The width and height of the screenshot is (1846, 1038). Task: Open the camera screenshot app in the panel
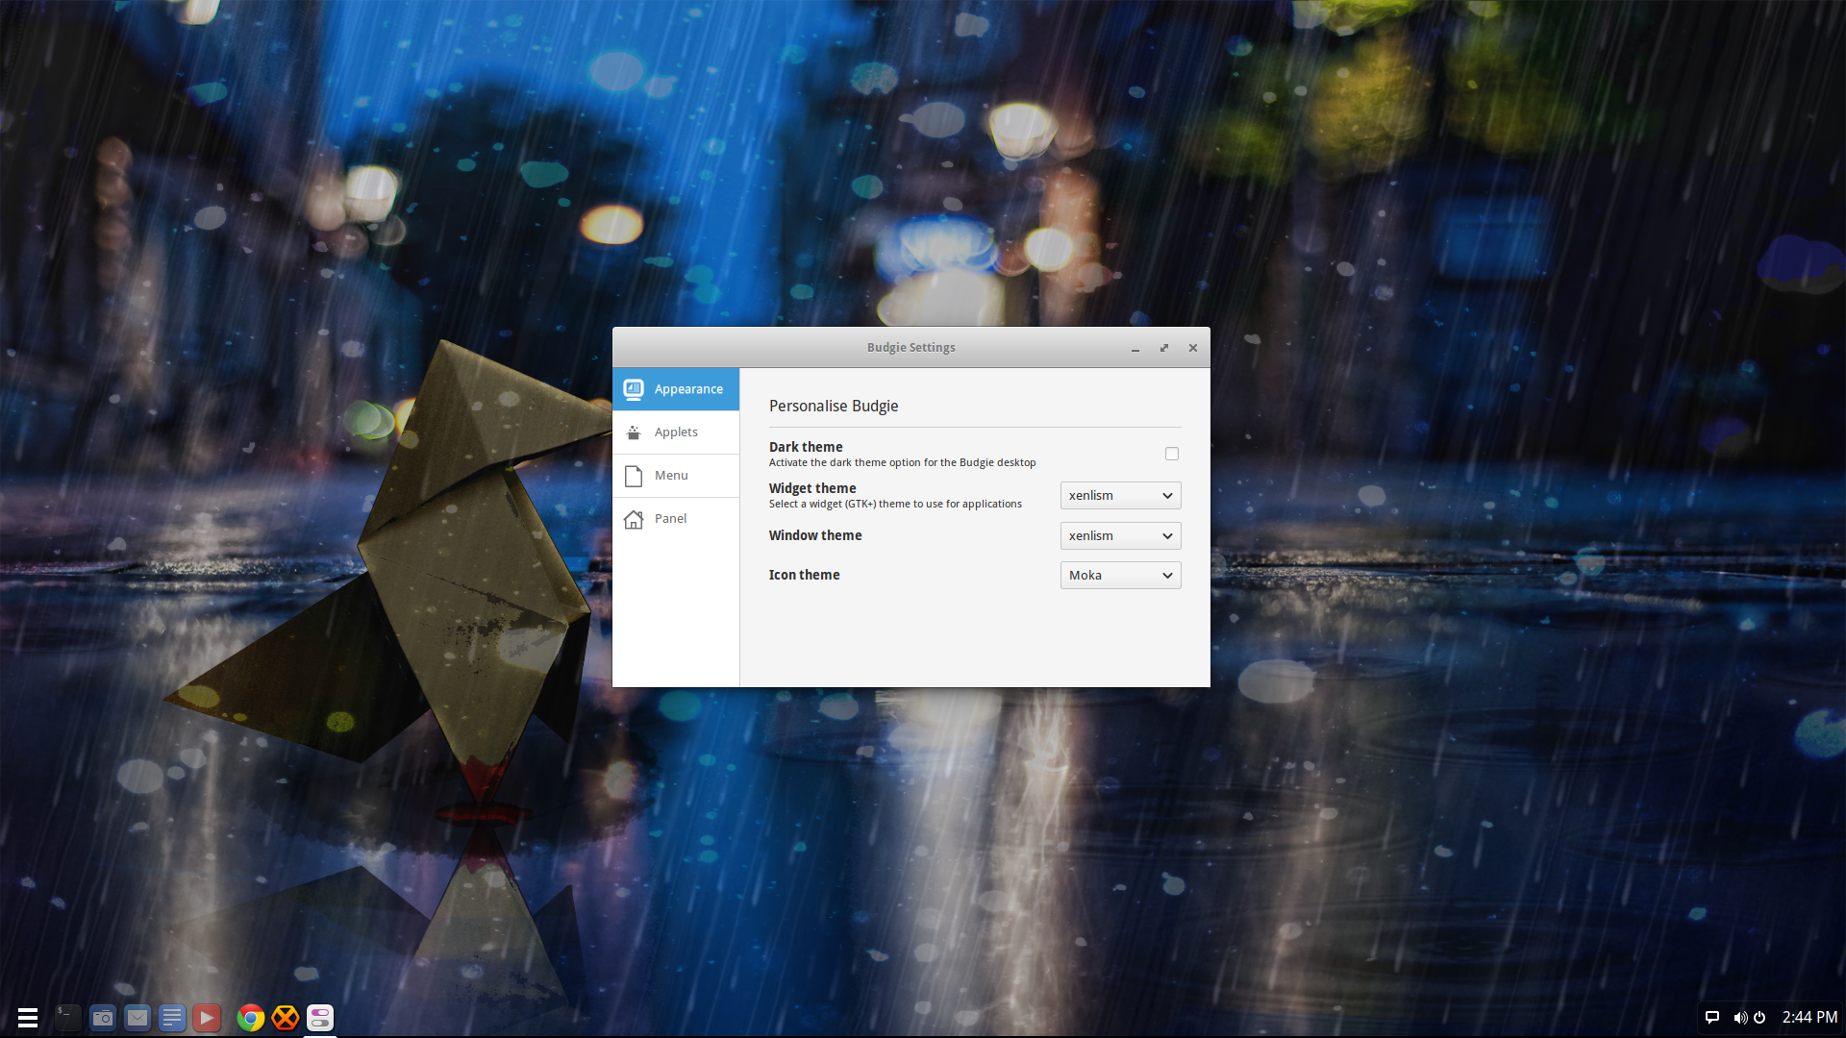tap(103, 1017)
